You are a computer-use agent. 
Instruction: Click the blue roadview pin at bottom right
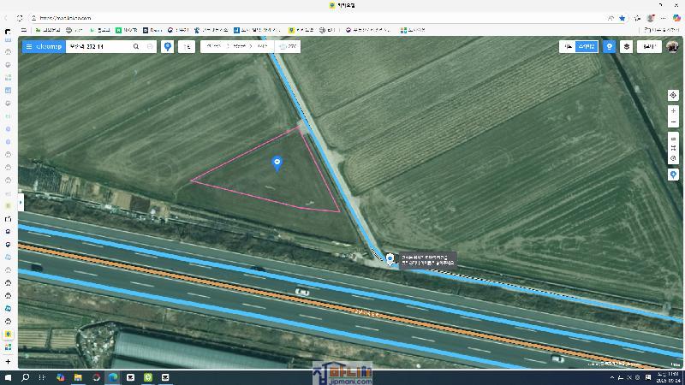pyautogui.click(x=673, y=175)
